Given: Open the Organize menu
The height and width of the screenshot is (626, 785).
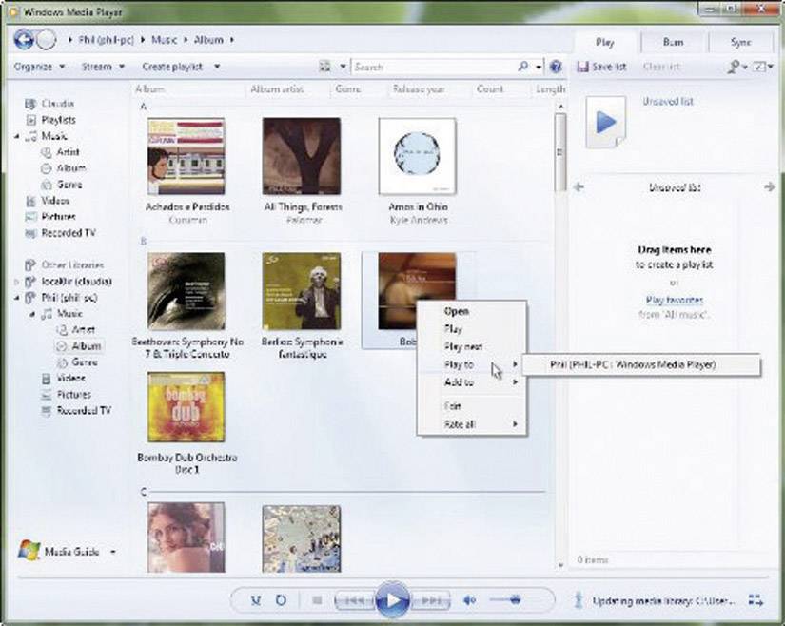Looking at the screenshot, I should [39, 67].
